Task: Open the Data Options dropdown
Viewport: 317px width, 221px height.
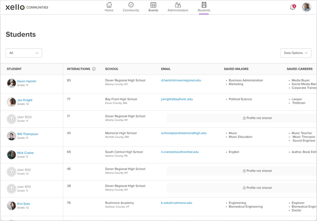Action: point(296,53)
